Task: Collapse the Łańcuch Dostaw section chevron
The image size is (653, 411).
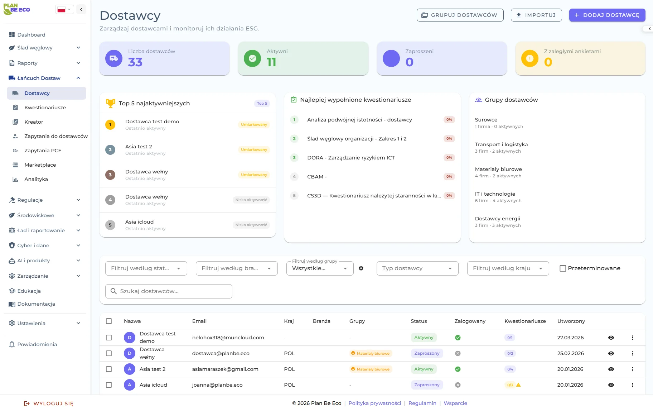Action: (78, 78)
